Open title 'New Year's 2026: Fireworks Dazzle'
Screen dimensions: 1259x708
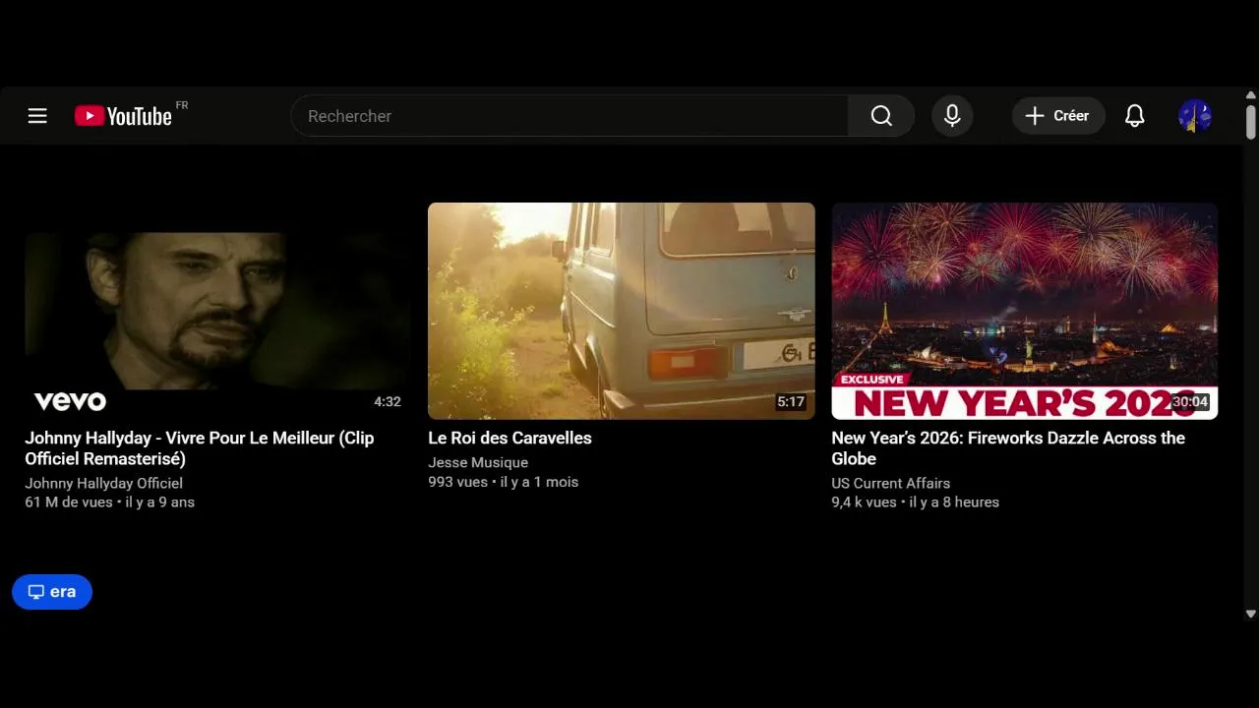[x=1008, y=448]
